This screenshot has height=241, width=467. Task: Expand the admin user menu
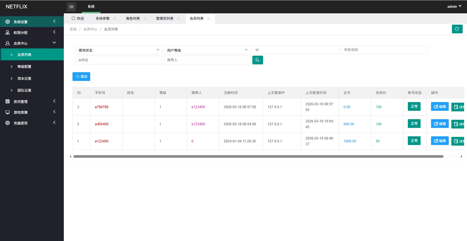click(x=454, y=6)
